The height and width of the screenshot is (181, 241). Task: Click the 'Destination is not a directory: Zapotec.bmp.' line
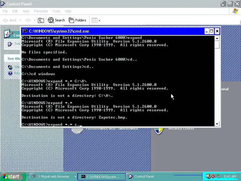[74, 117]
